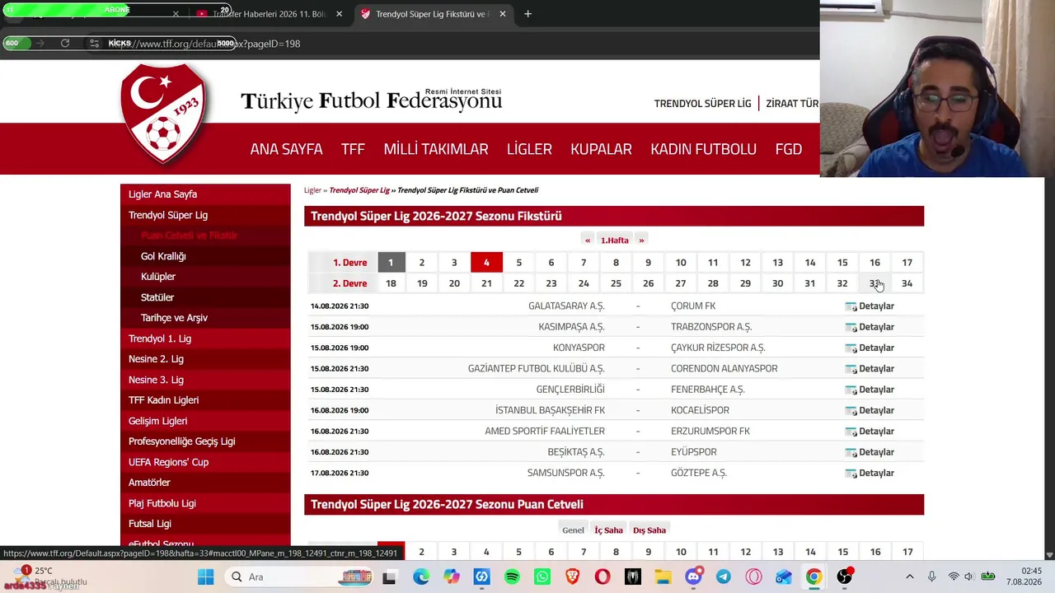
Task: Click the browser address bar
Action: [453, 44]
